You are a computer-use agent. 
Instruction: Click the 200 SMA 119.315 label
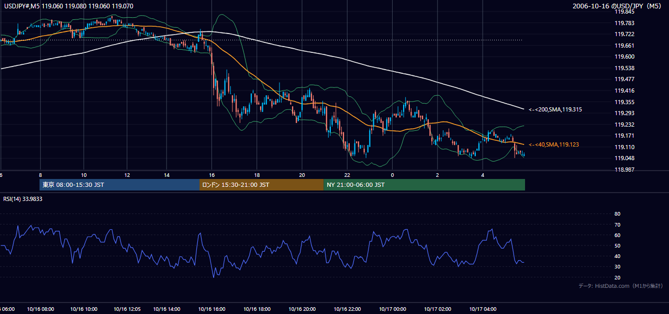pyautogui.click(x=555, y=110)
